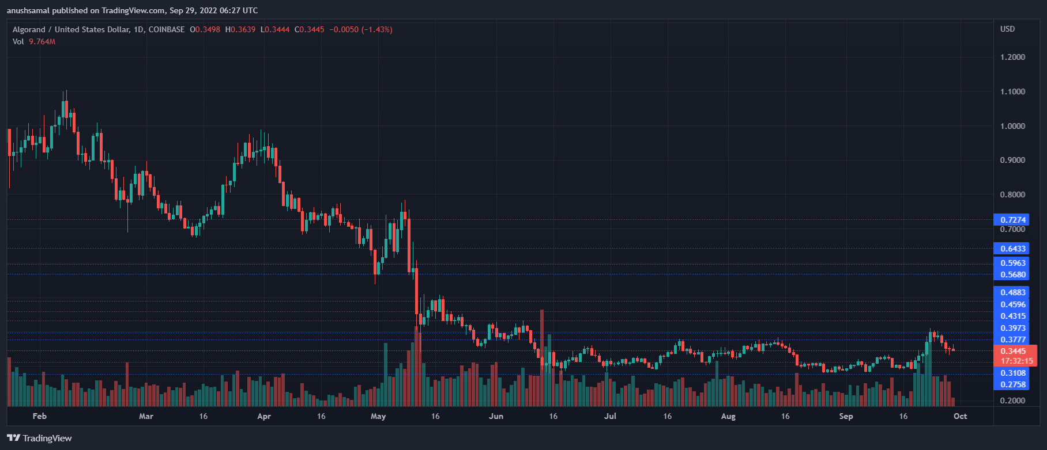
Task: Click the 0.2758 support level label
Action: point(1011,384)
